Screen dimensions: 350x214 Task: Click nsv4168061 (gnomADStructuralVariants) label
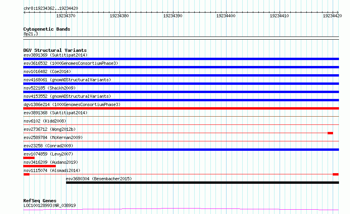67,80
